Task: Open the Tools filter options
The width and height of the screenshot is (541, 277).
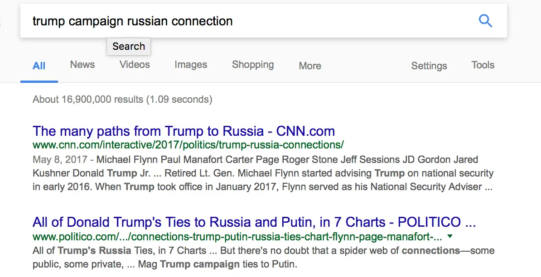Action: tap(482, 66)
